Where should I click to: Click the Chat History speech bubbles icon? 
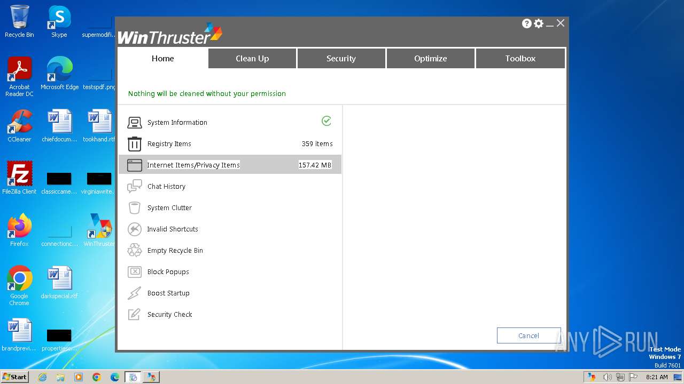point(134,187)
